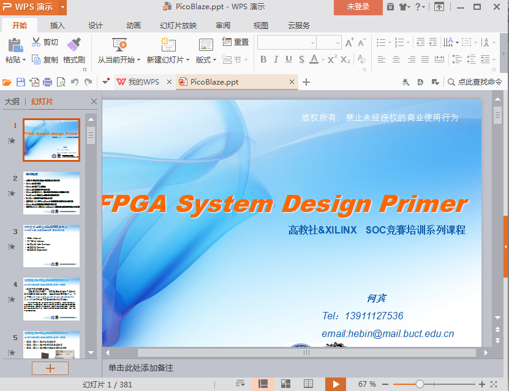Click the Redo arrow
Image resolution: width=509 pixels, height=391 pixels.
(x=88, y=82)
